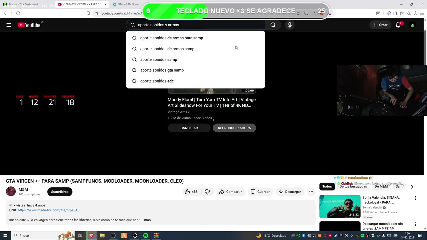Open options for Descargar moonloader video
Image resolution: width=427 pixels, height=240 pixels.
click(415, 224)
